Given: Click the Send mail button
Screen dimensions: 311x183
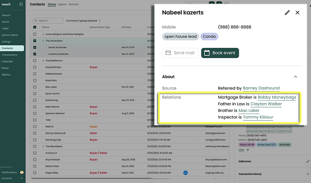Looking at the screenshot, I should click(180, 53).
